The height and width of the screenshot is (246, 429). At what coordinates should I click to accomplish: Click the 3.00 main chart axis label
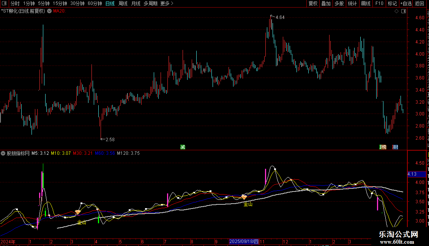tap(420, 114)
